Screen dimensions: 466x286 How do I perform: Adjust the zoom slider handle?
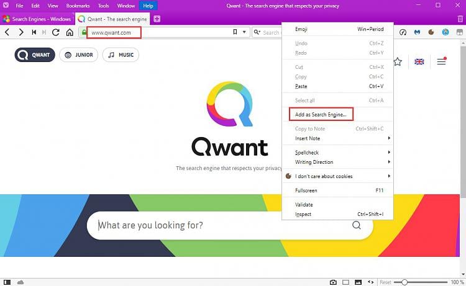click(404, 282)
